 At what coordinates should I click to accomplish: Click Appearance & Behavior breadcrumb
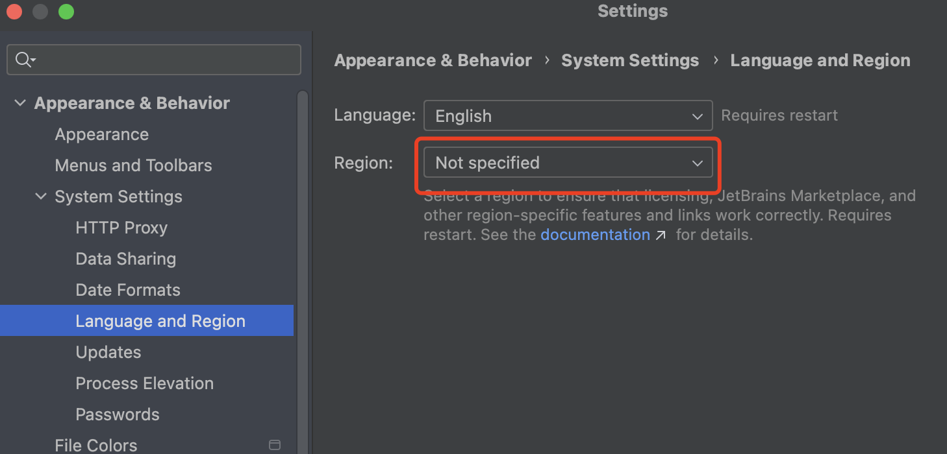(x=433, y=60)
